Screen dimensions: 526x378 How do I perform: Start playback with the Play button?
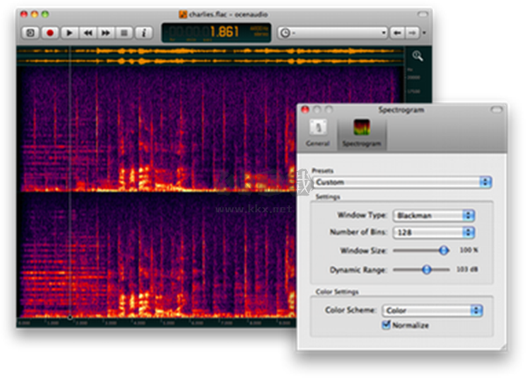(69, 32)
